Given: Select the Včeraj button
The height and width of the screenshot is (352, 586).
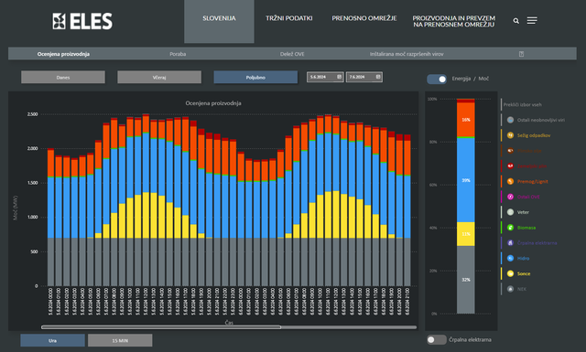Looking at the screenshot, I should pyautogui.click(x=159, y=78).
